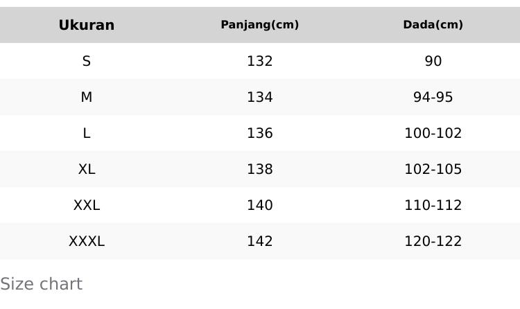Click the 110-112 chest value

pos(433,205)
